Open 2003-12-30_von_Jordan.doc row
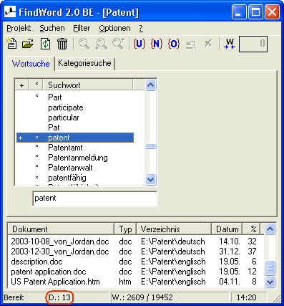Screen dimensions: 284x306 pyautogui.click(x=136, y=252)
